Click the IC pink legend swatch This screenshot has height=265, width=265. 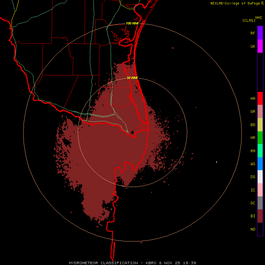pos(260,190)
